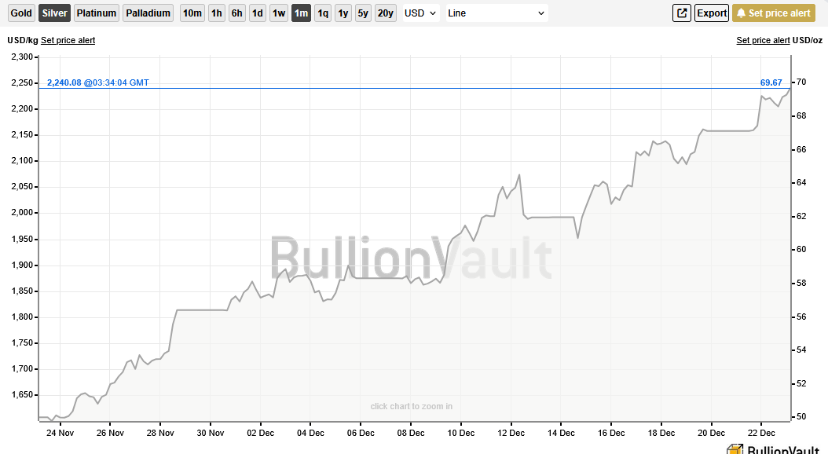
Task: Click the 18 Dec date axis label
Action: point(661,433)
